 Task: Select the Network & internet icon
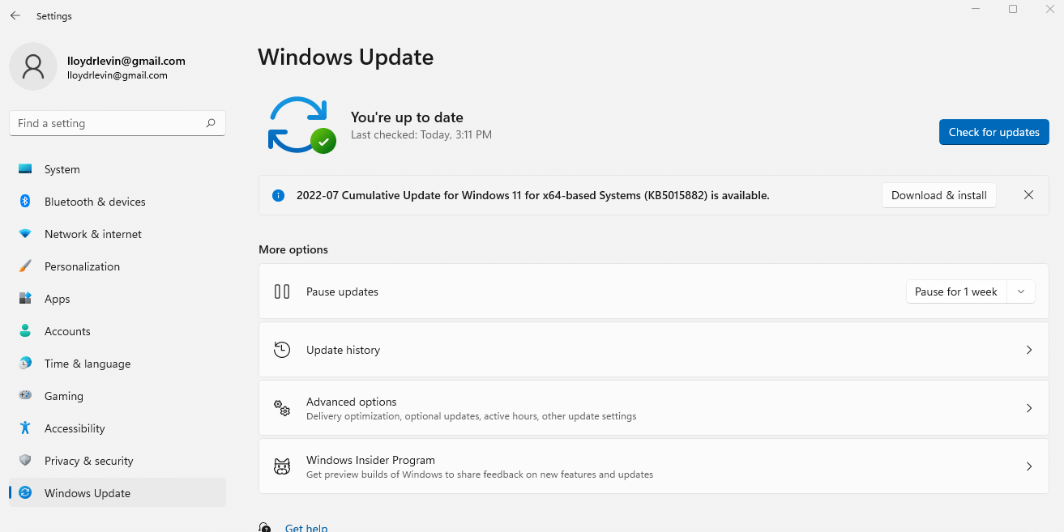click(x=24, y=234)
